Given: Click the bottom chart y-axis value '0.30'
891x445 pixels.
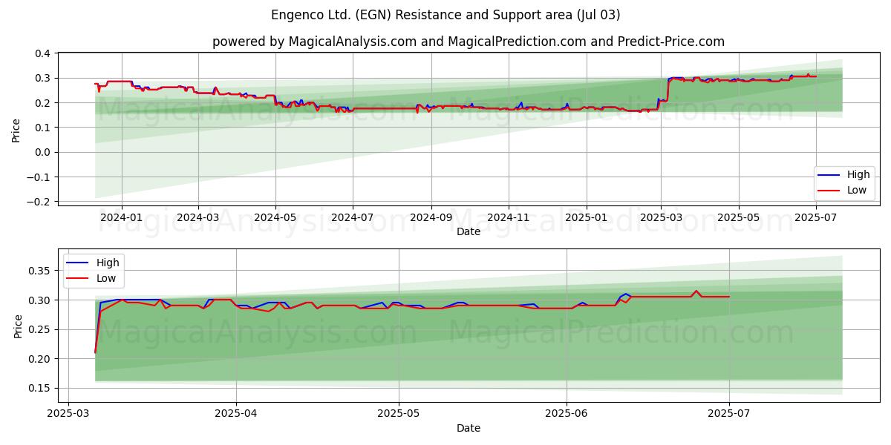Looking at the screenshot, I should coord(40,300).
